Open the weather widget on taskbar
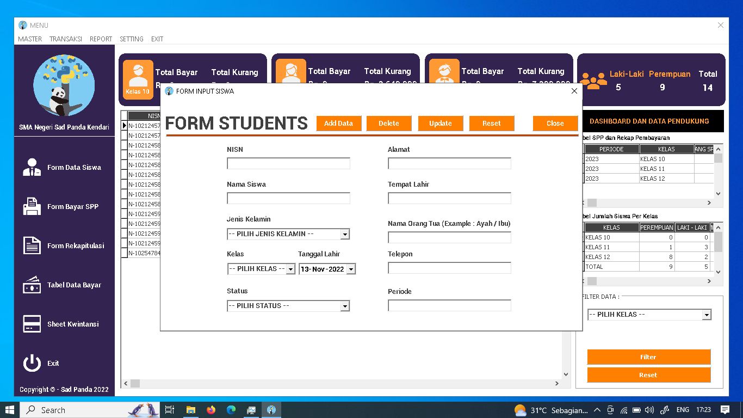This screenshot has height=418, width=743. 551,410
